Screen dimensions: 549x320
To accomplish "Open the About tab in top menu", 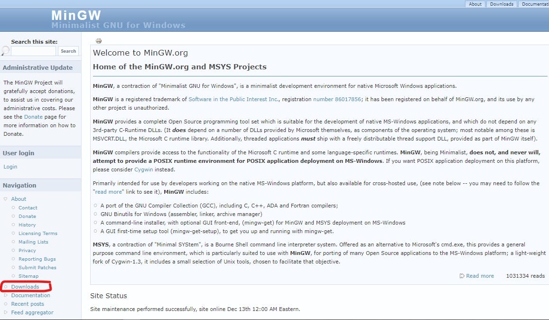I will (475, 4).
